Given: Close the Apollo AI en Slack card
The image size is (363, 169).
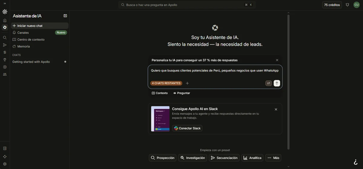Looking at the screenshot, I should [276, 109].
